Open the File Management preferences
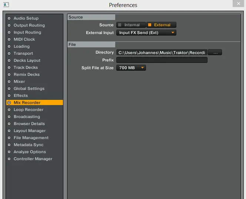Screen dimensions: 246x199 tap(31, 138)
